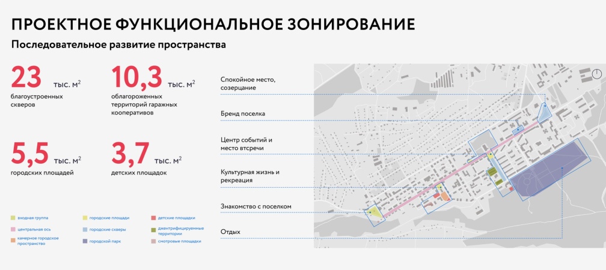Select the 'городской парк' purple legend swatch

pyautogui.click(x=84, y=241)
